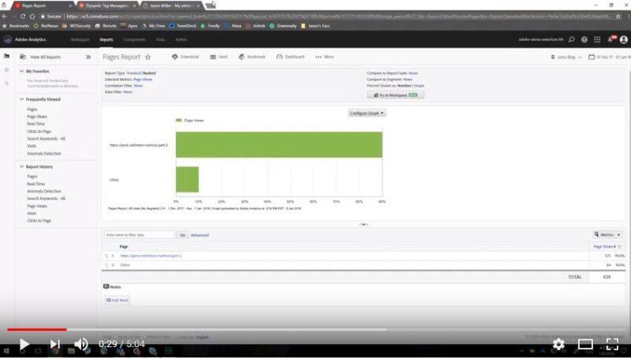Open Search Keywords - All under Frequently Viewed

tap(46, 139)
